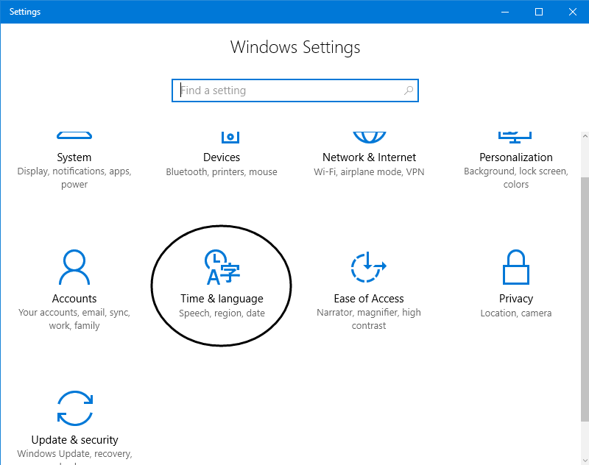Open the System settings icon
The image size is (589, 465).
click(74, 135)
